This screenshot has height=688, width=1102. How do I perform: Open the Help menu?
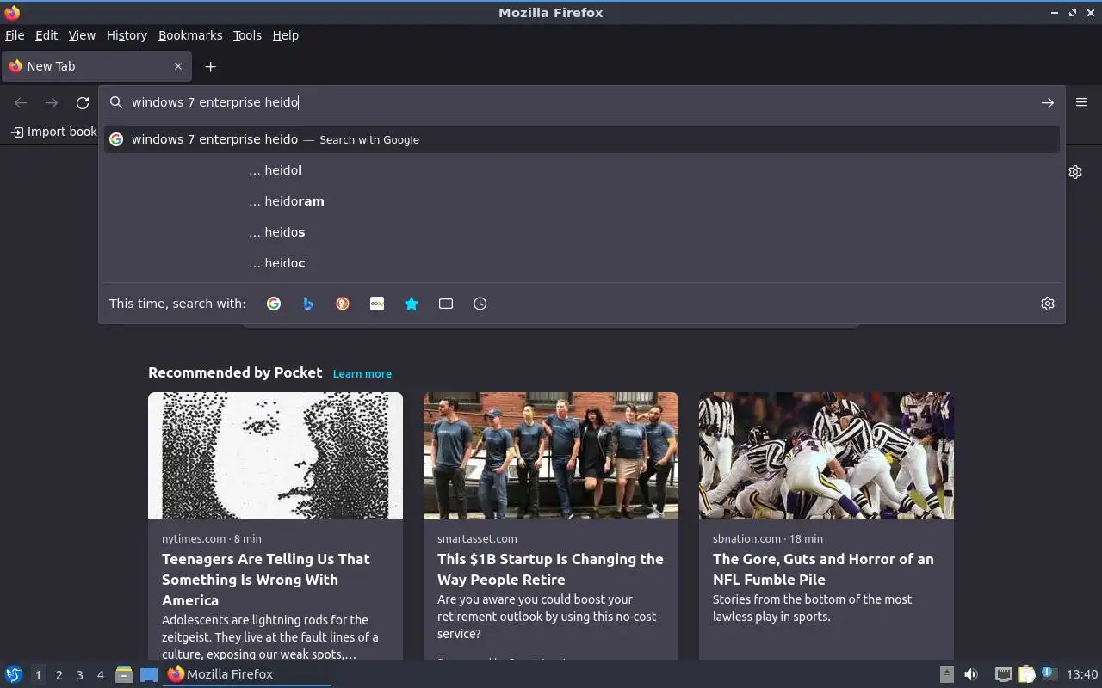[x=286, y=35]
